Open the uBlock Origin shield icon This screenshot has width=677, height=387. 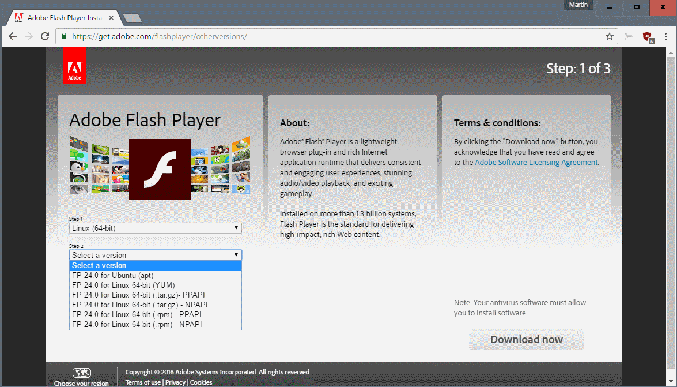tap(648, 36)
